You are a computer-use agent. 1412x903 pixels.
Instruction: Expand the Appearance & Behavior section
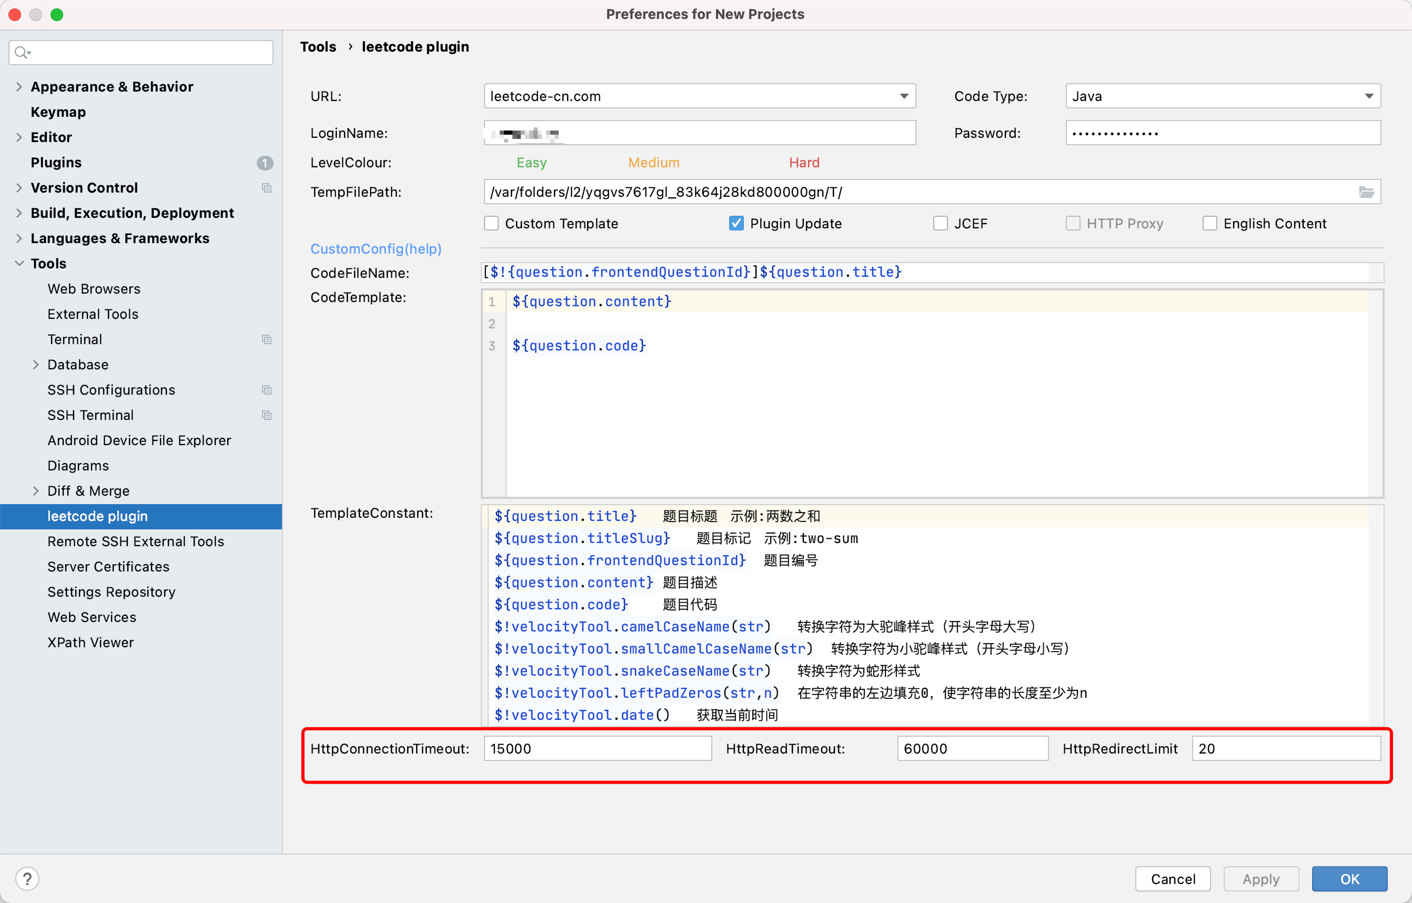click(19, 87)
